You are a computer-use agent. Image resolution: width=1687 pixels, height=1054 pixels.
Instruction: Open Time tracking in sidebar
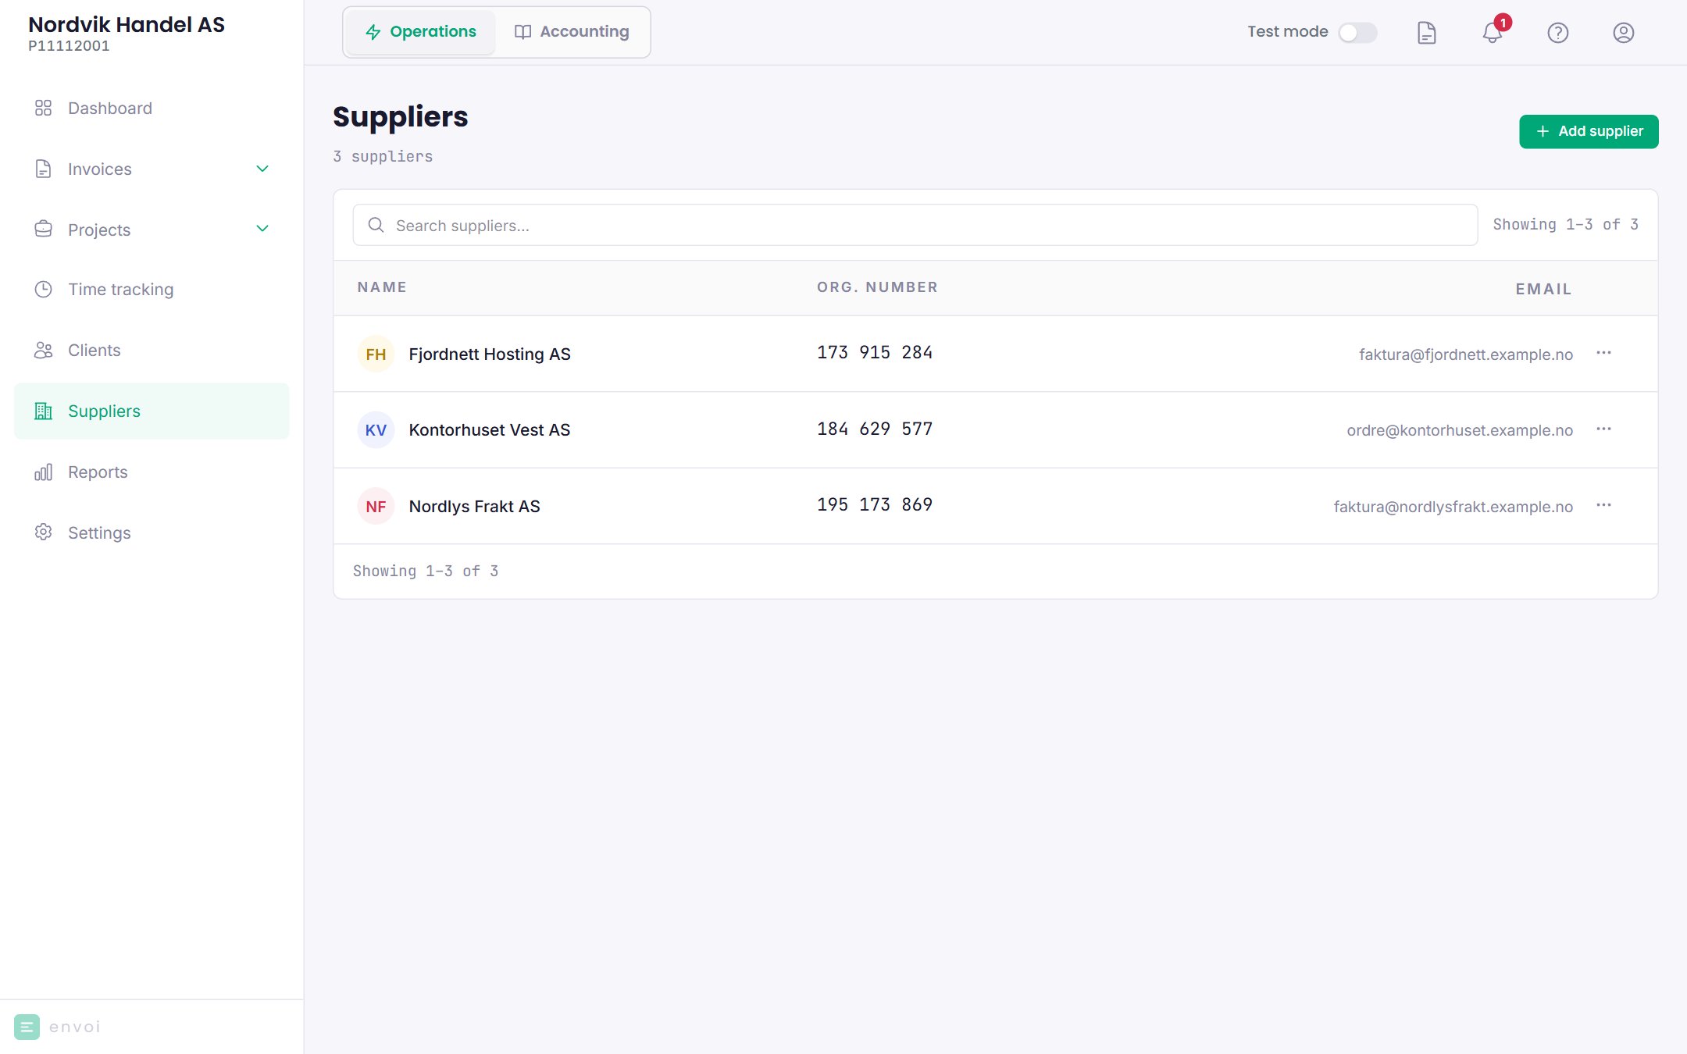click(152, 290)
